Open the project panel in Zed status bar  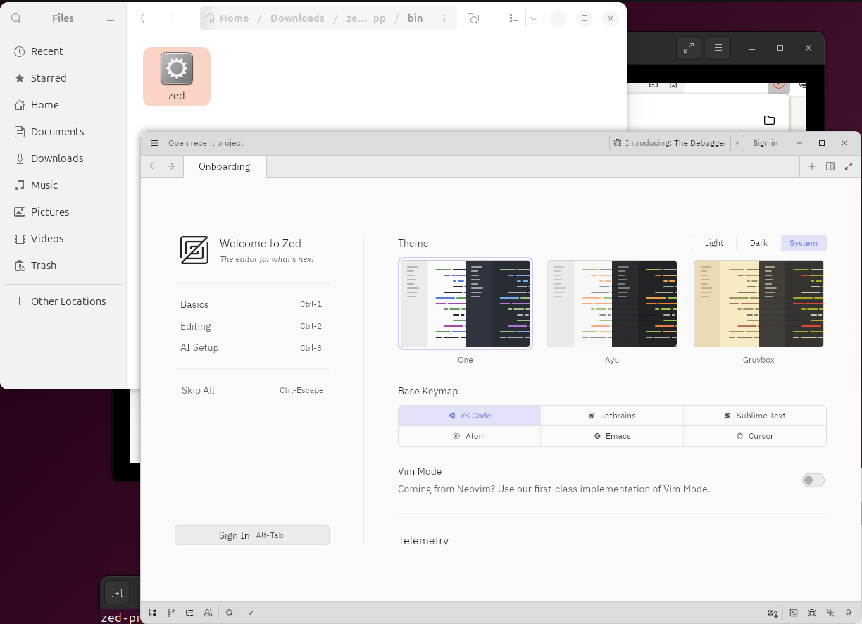click(152, 613)
